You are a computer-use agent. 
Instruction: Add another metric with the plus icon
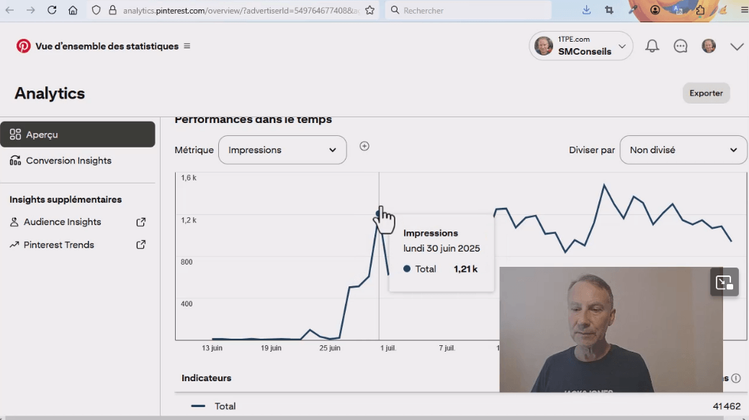(364, 146)
